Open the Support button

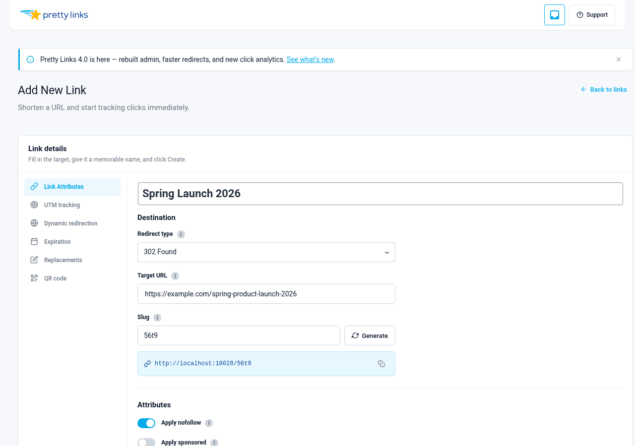592,15
